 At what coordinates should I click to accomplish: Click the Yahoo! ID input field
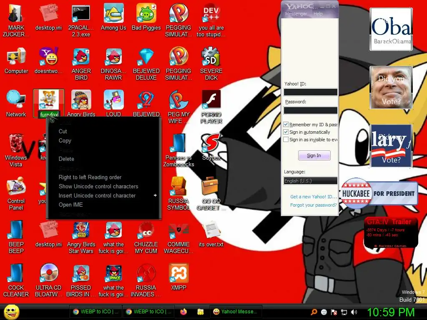pyautogui.click(x=310, y=92)
